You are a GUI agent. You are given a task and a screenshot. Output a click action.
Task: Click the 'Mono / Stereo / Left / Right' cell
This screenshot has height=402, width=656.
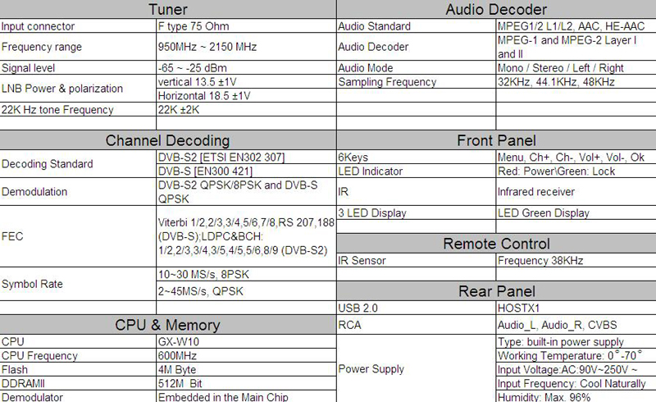pyautogui.click(x=576, y=68)
